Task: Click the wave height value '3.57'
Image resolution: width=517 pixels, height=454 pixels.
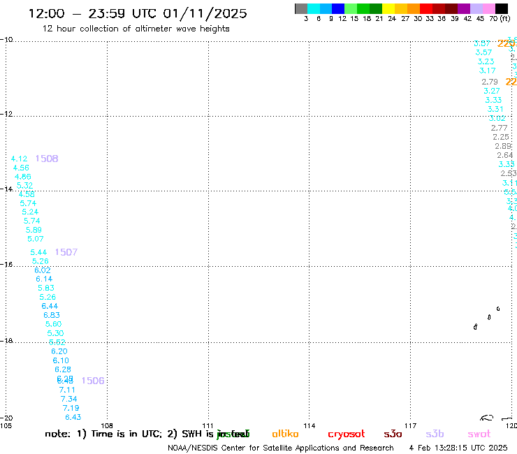Action: click(483, 52)
